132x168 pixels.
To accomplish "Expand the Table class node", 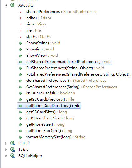I will [6, 150].
